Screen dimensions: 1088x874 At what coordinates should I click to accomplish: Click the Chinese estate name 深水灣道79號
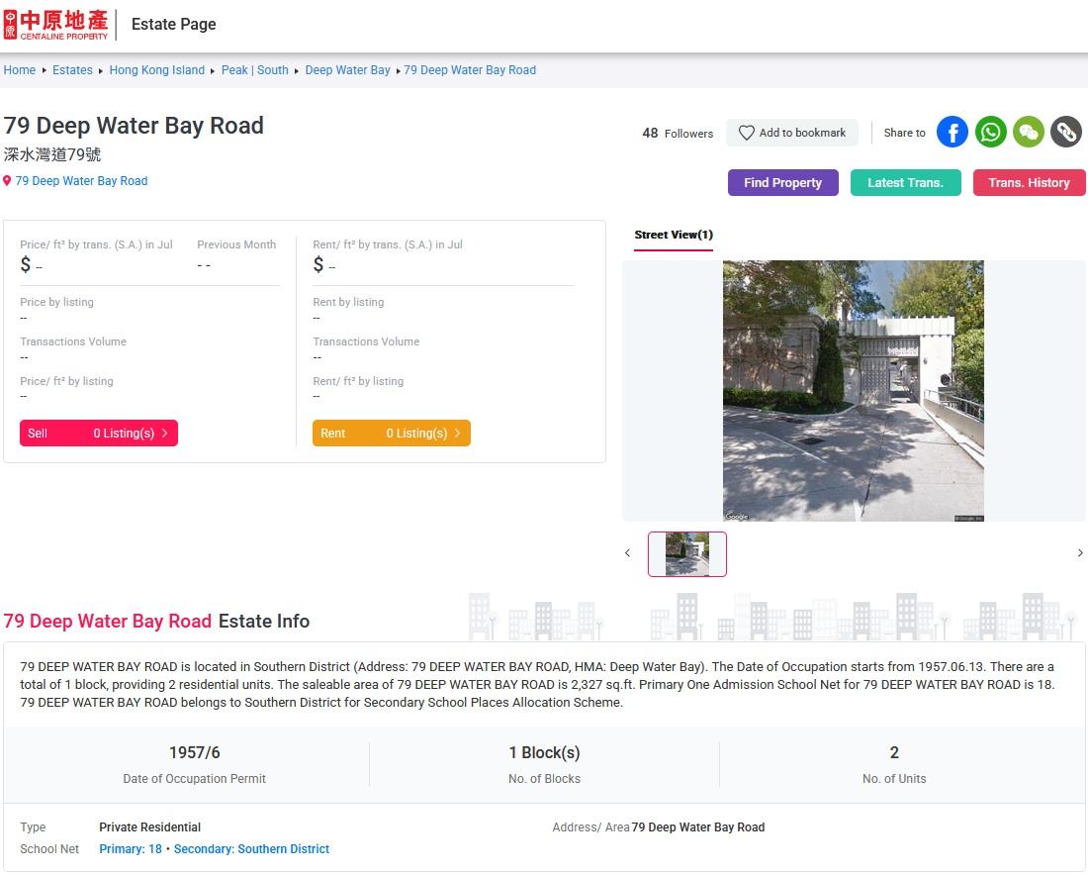coord(52,154)
